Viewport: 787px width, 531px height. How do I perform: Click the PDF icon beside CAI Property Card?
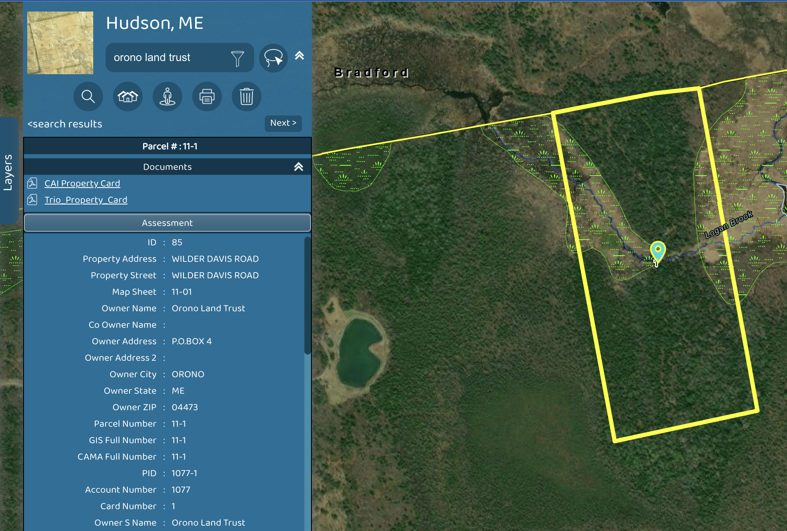(x=32, y=183)
